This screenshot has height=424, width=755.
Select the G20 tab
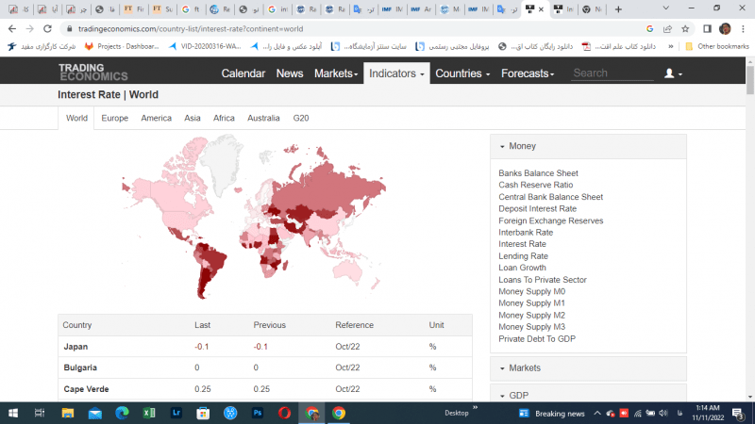point(301,118)
